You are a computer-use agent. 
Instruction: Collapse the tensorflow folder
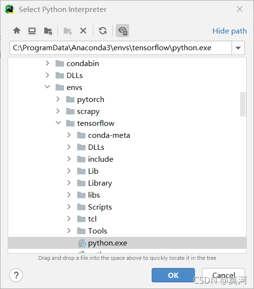pyautogui.click(x=58, y=123)
